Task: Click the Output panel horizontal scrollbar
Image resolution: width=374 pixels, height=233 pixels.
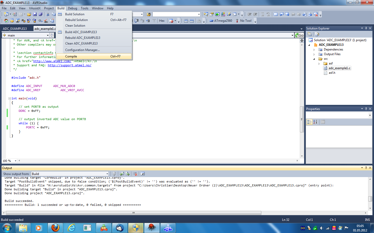Action: (x=133, y=213)
